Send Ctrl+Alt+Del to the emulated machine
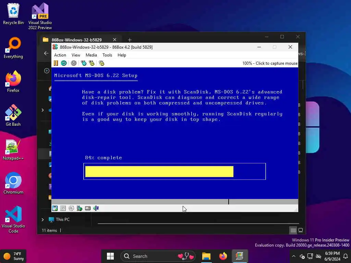 84,63
